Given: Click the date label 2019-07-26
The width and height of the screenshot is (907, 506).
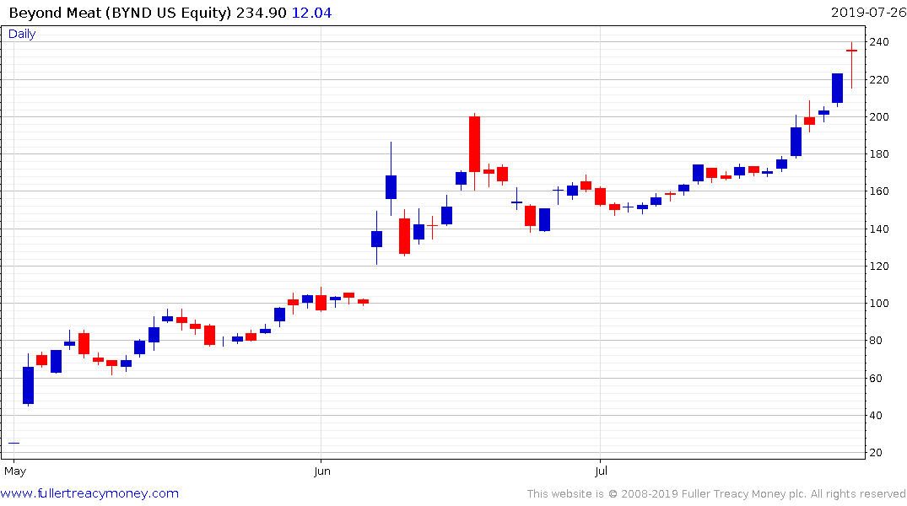Looking at the screenshot, I should [868, 12].
